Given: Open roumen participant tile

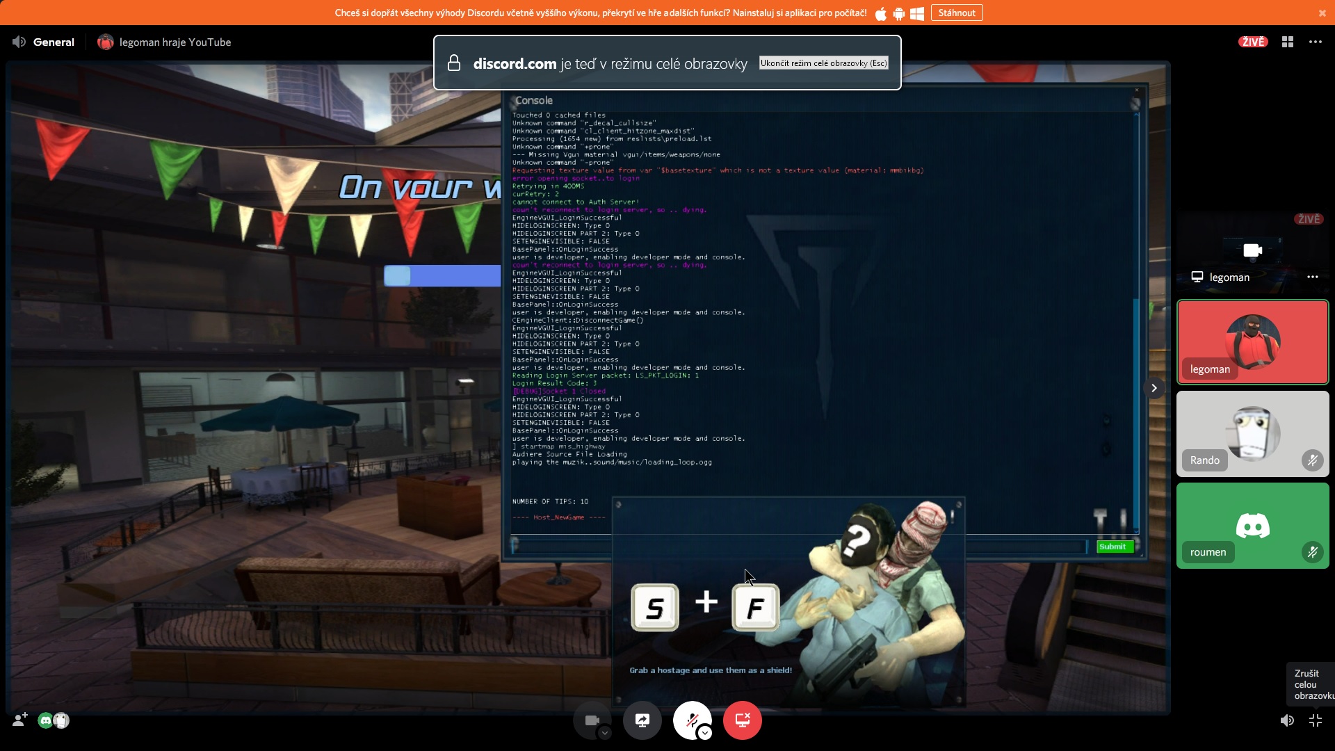Looking at the screenshot, I should tap(1252, 526).
